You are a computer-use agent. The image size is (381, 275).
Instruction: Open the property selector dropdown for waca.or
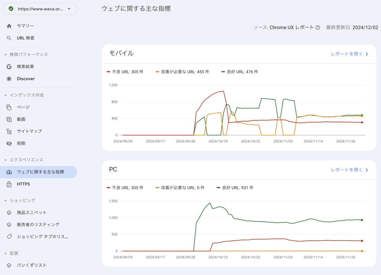point(40,9)
